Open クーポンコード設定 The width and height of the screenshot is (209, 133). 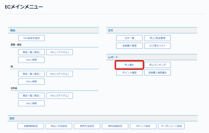tap(171, 126)
